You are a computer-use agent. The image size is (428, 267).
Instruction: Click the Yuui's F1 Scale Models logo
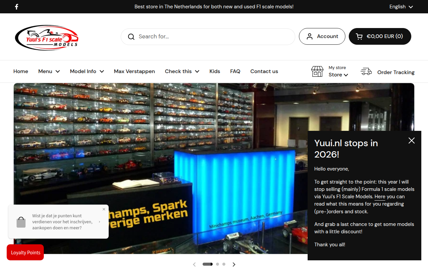tap(46, 38)
